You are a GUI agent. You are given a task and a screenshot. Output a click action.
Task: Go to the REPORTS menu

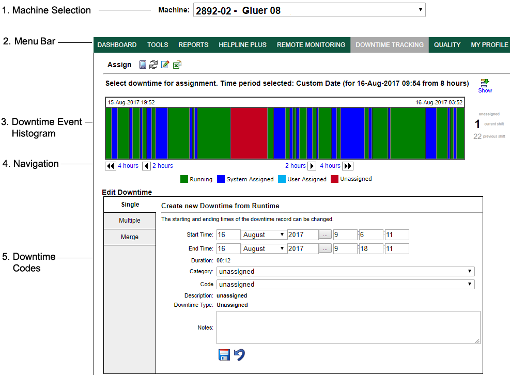tap(193, 45)
